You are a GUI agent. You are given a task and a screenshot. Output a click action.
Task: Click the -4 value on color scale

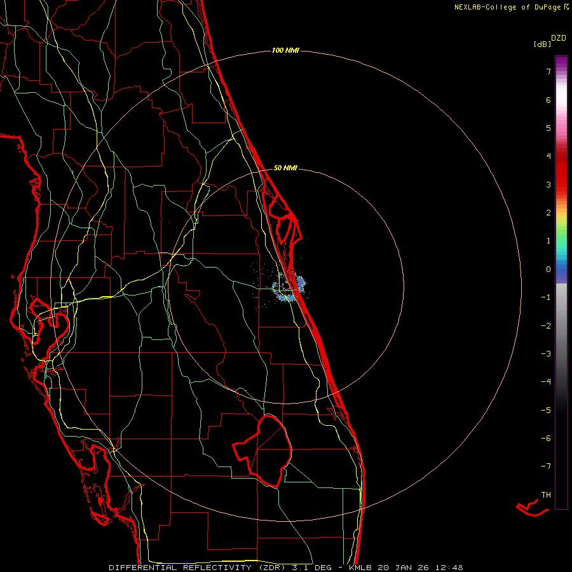pos(546,382)
